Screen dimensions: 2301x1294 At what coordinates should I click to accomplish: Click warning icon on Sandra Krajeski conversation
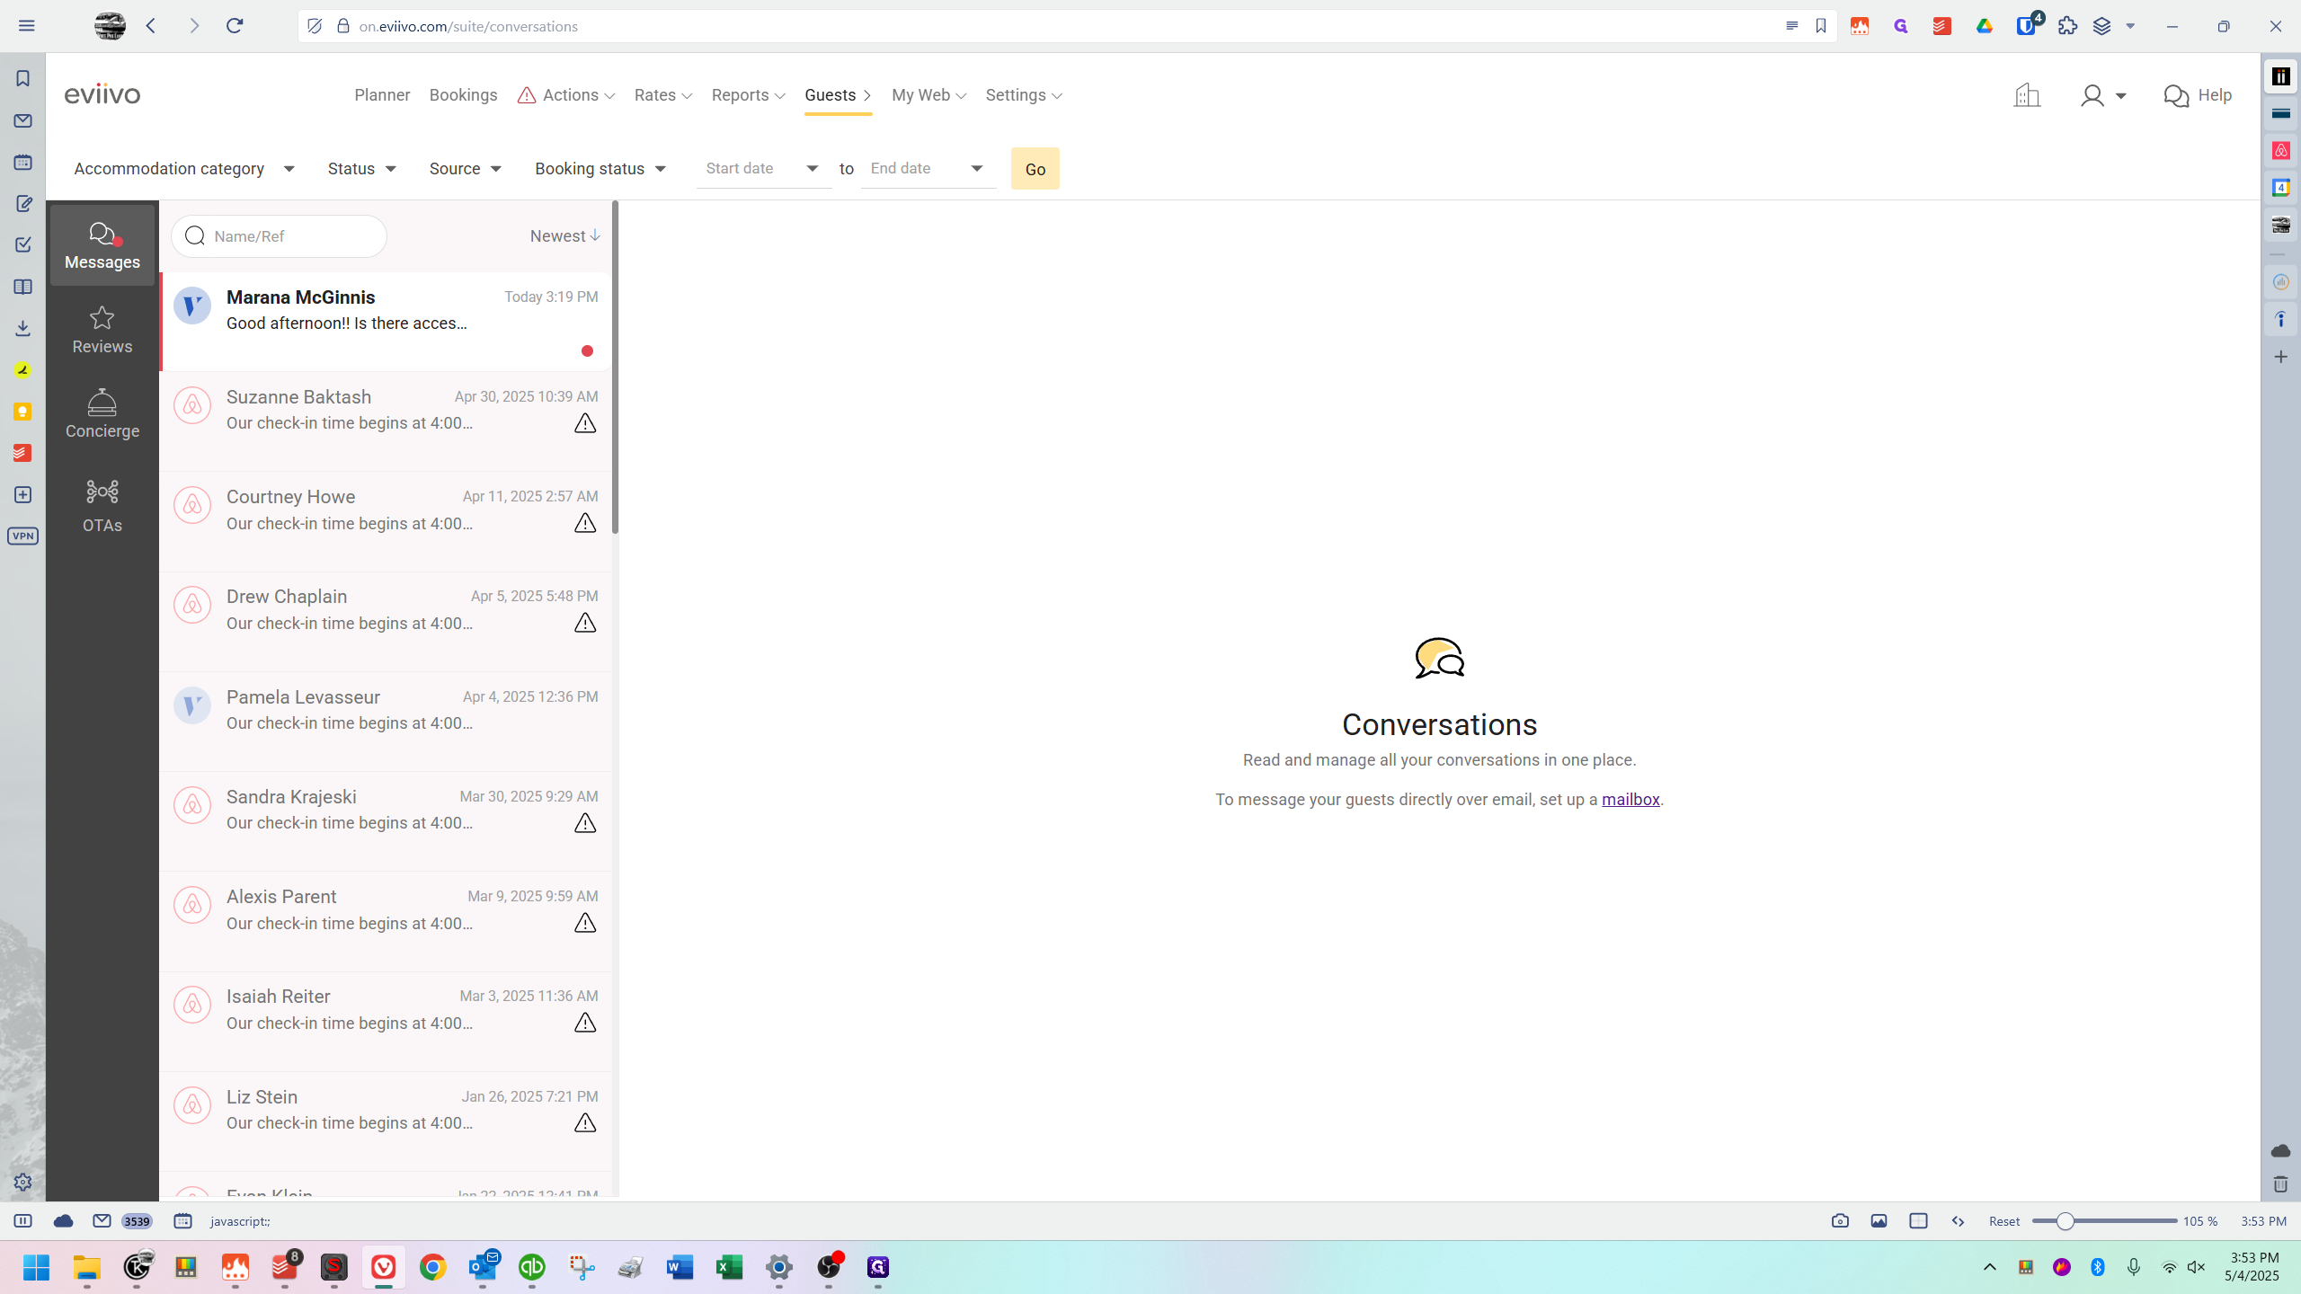(x=585, y=823)
